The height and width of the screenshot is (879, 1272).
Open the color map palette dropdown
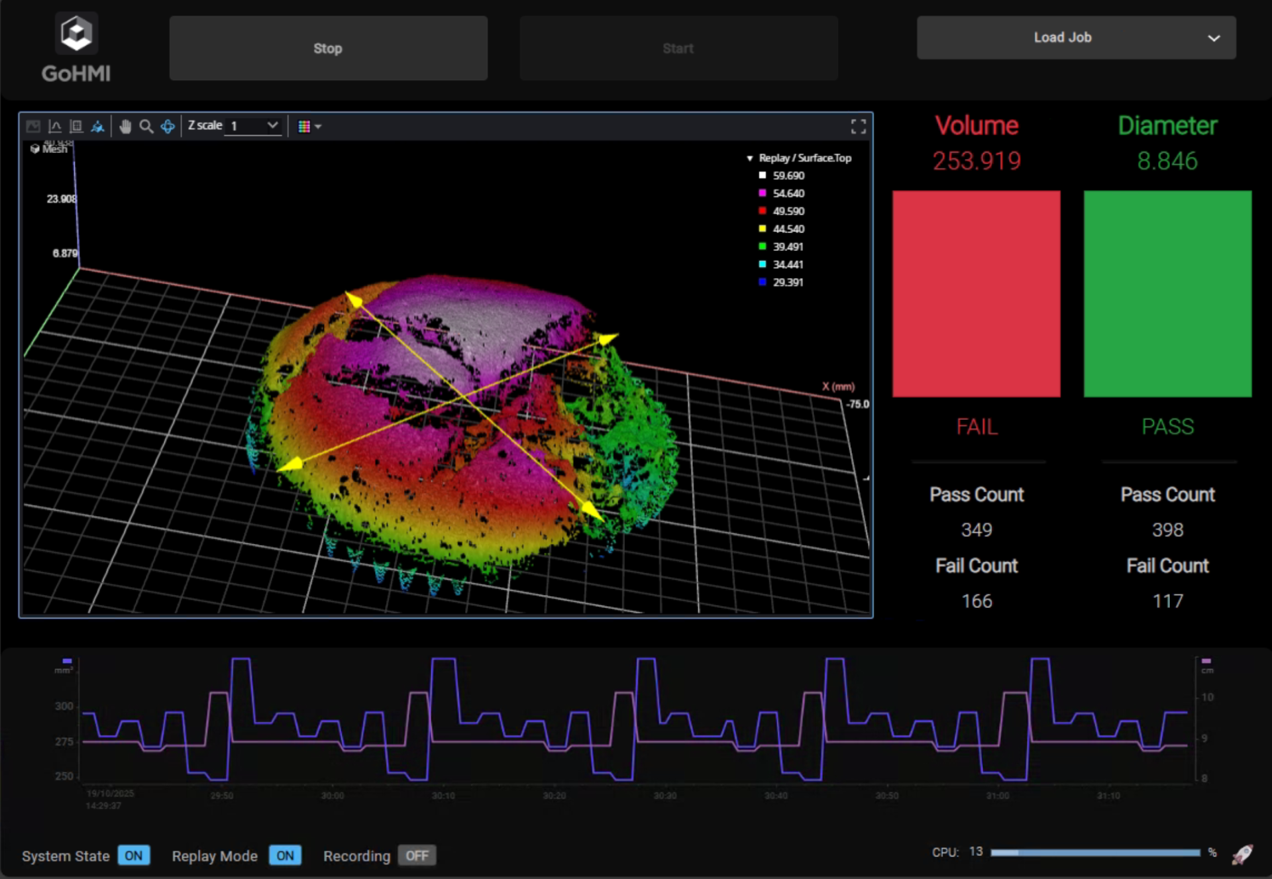point(309,126)
